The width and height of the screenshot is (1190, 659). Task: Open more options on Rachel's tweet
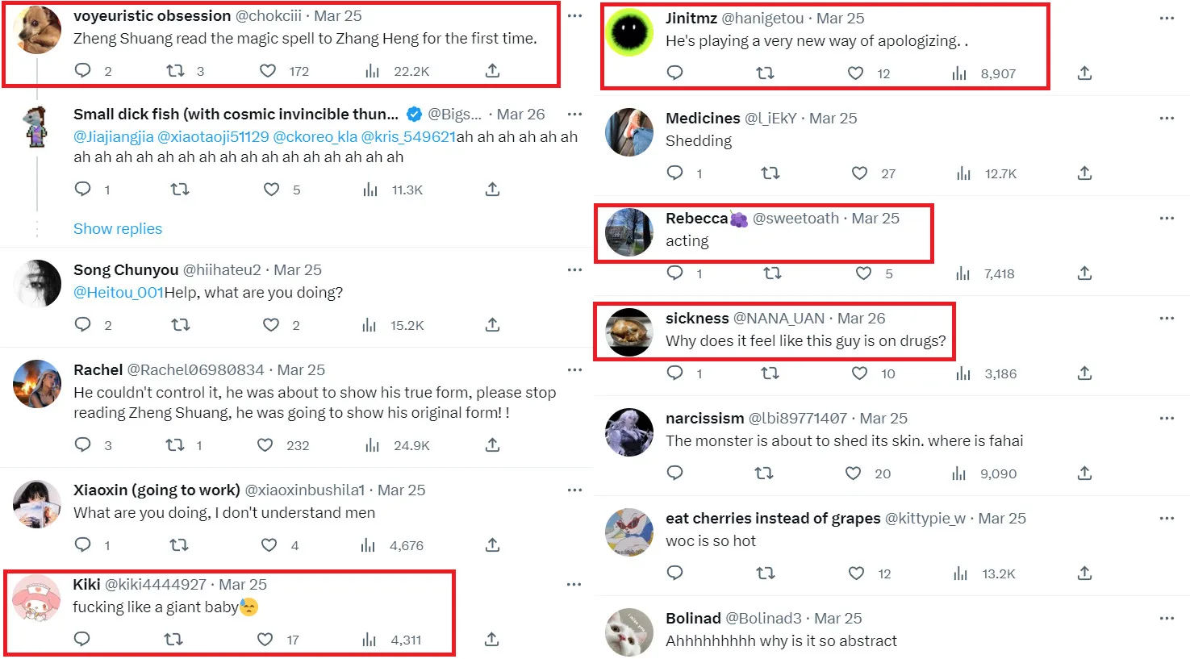pyautogui.click(x=574, y=370)
